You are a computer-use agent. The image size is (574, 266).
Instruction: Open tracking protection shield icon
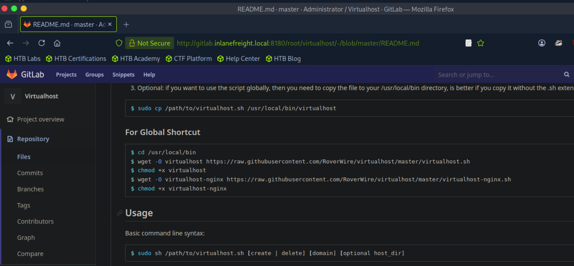(x=119, y=43)
